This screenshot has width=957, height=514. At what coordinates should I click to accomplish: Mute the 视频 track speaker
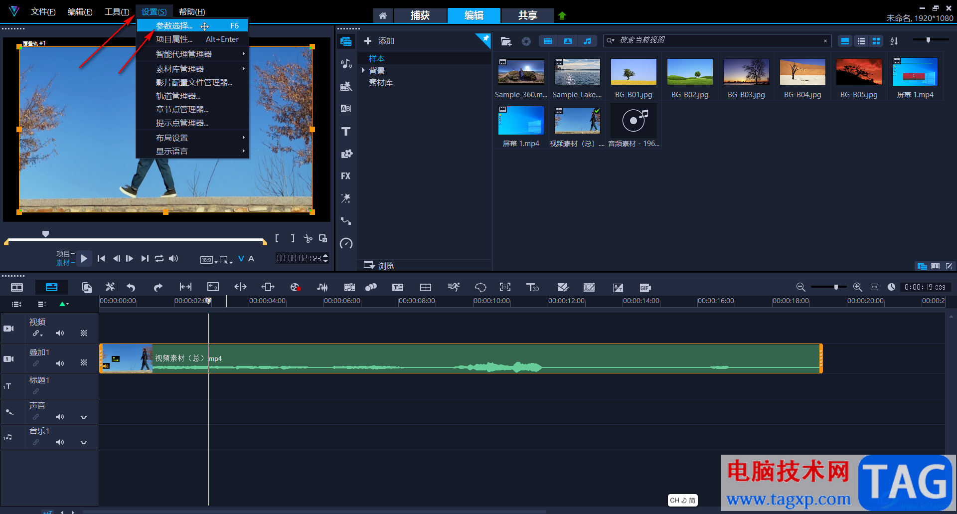click(60, 333)
